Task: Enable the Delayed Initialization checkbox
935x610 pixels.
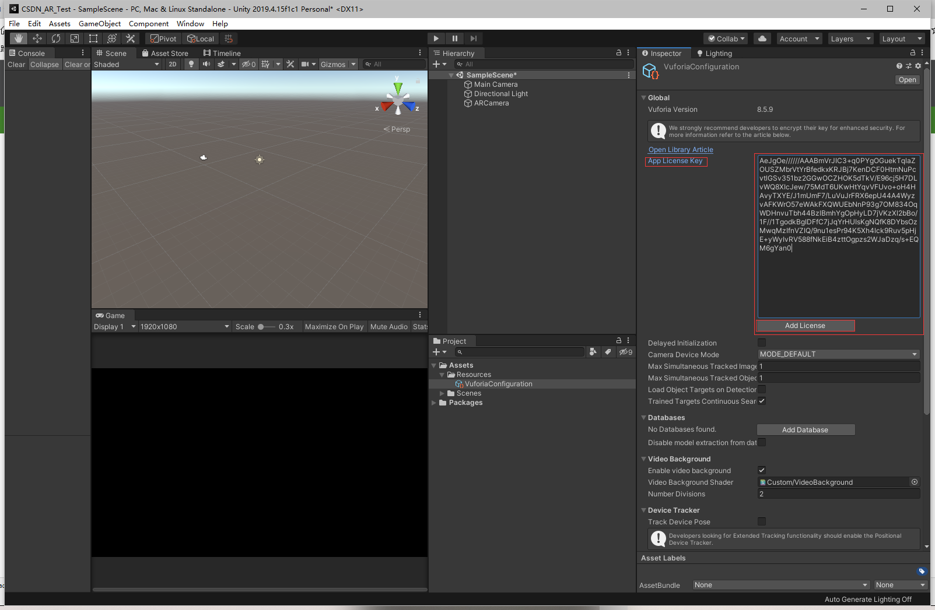Action: pos(762,342)
